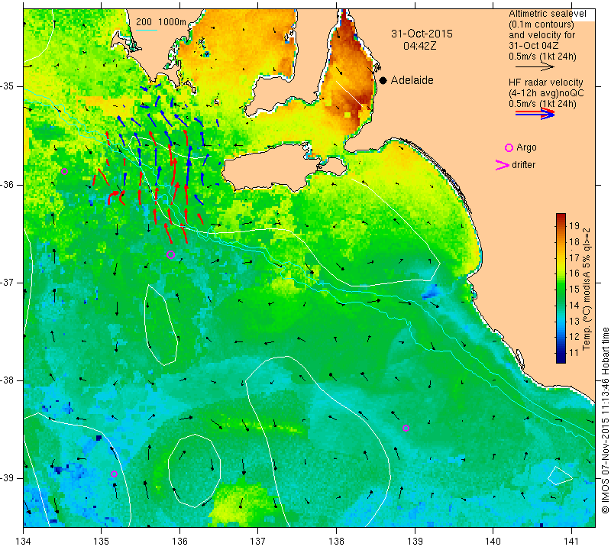Click the 141 longitude axis label
Image resolution: width=611 pixels, height=550 pixels.
pyautogui.click(x=571, y=542)
